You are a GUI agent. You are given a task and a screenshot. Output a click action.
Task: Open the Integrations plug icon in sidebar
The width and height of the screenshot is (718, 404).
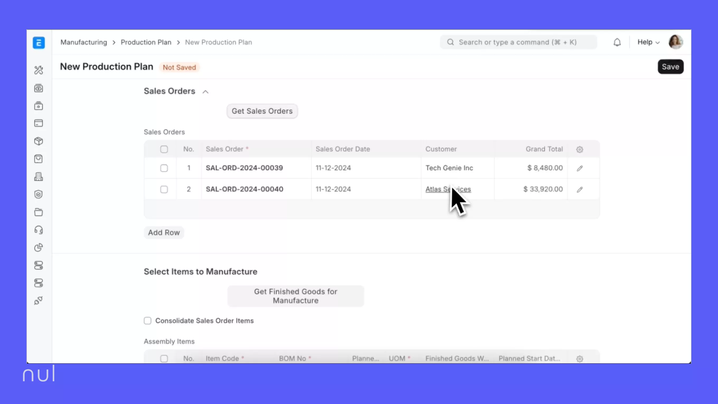(x=39, y=300)
